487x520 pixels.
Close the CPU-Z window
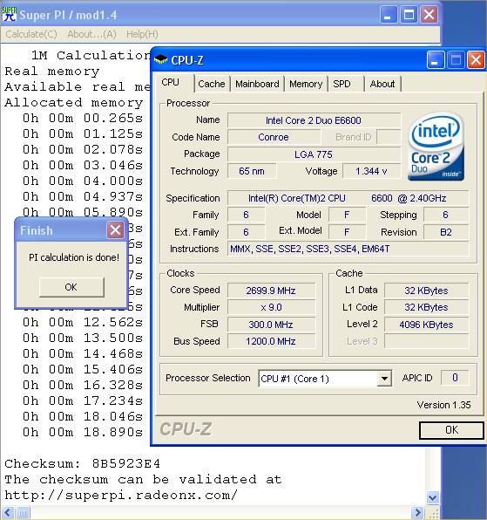(476, 60)
